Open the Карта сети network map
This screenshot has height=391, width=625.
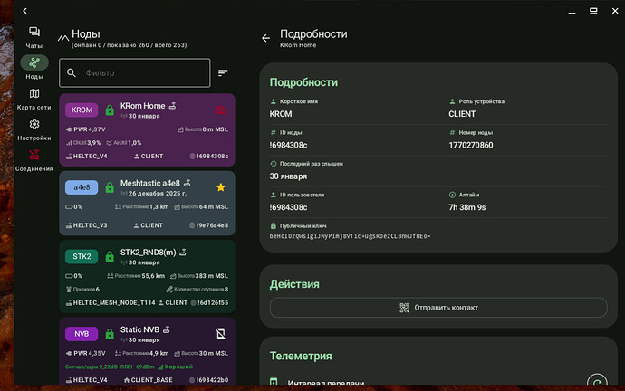(x=34, y=98)
